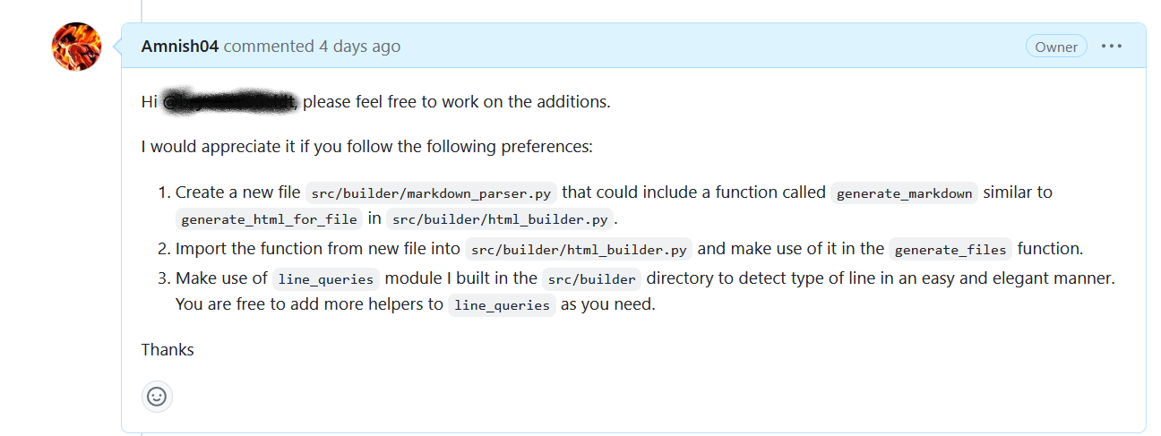Click the src/builder/markdown_parser.py code snippet
Viewport: 1161px width, 436px height.
click(432, 193)
